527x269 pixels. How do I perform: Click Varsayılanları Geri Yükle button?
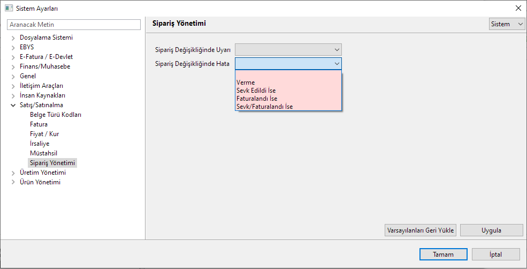pos(421,230)
